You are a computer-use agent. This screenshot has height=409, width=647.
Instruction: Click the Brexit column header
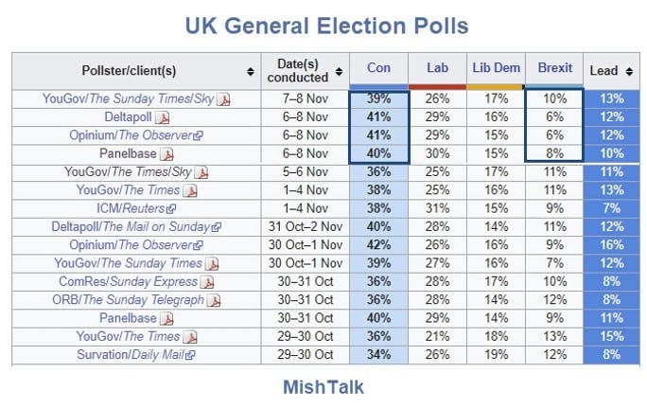tap(554, 68)
